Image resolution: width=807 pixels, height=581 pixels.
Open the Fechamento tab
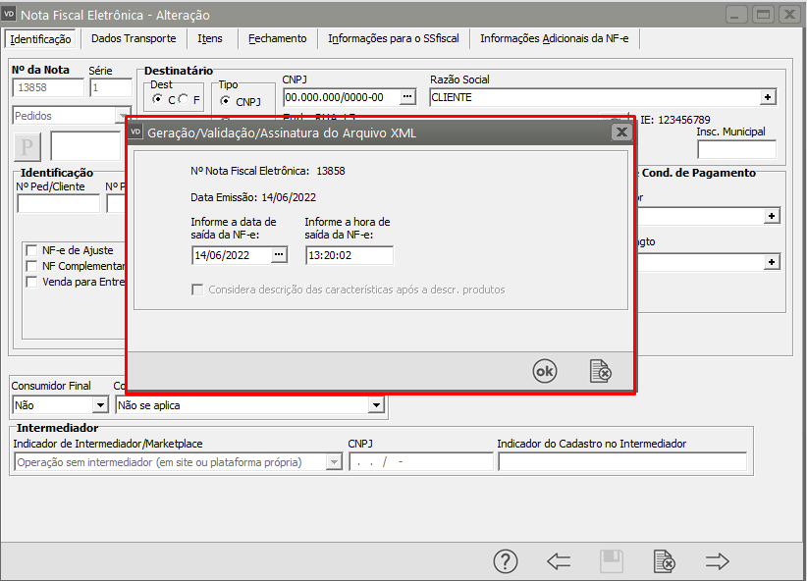[x=277, y=38]
